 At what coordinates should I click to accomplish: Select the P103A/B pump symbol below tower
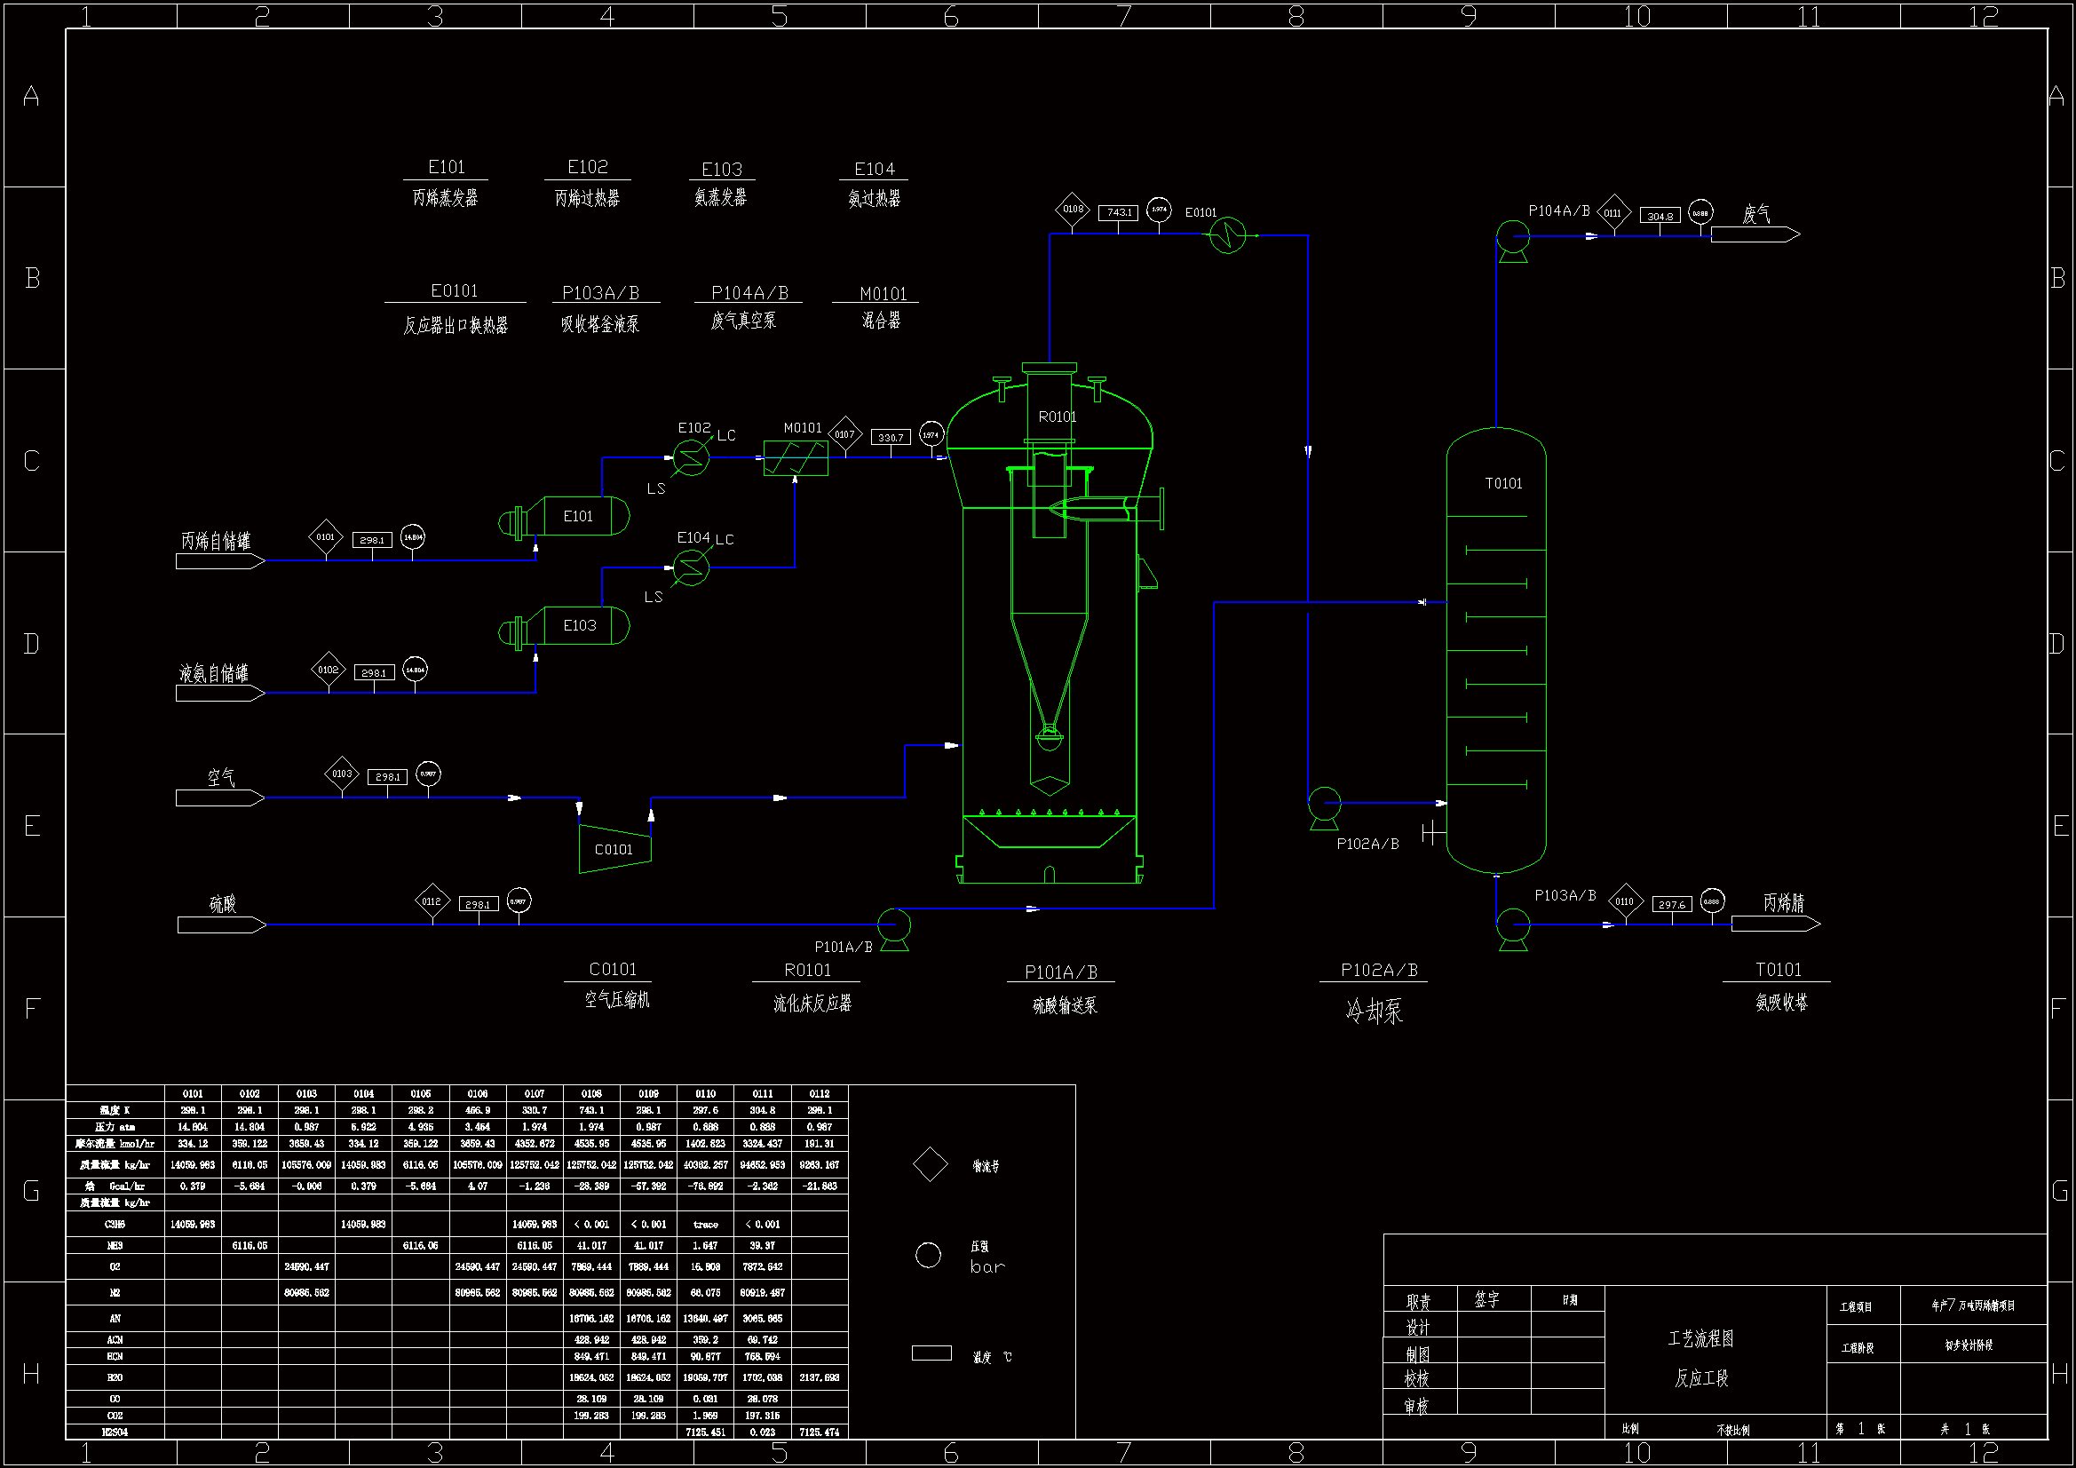point(1513,928)
